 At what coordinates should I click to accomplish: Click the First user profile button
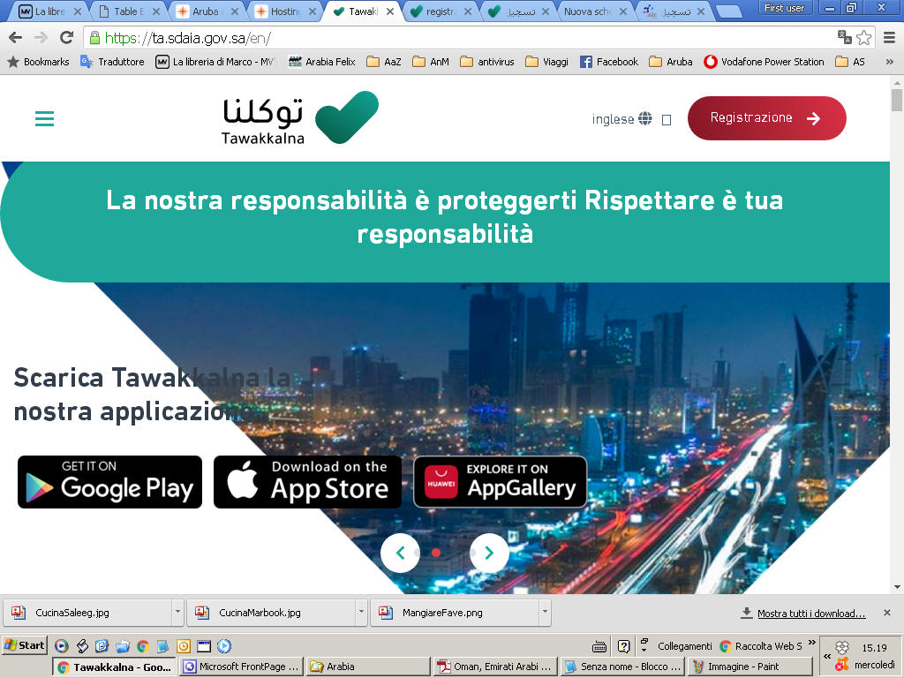pyautogui.click(x=784, y=8)
